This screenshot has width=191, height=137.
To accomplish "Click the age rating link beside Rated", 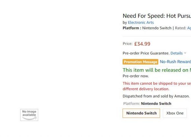I will [x=189, y=28].
